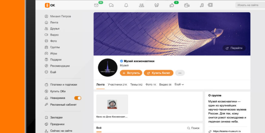Open Подарки in the left sidebar
This screenshot has width=265, height=133.
pyautogui.click(x=53, y=60)
